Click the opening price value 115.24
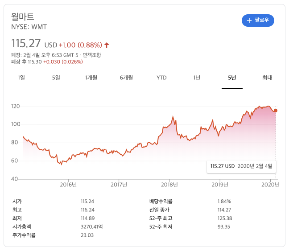The height and width of the screenshot is (251, 289). pyautogui.click(x=87, y=202)
